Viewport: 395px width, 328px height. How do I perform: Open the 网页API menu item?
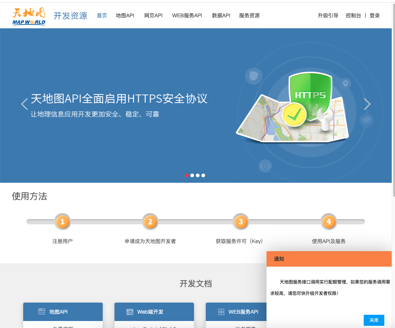tap(153, 15)
